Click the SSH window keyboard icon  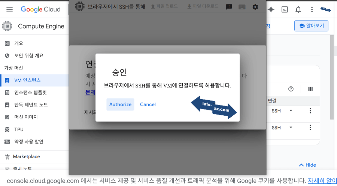pos(242,7)
